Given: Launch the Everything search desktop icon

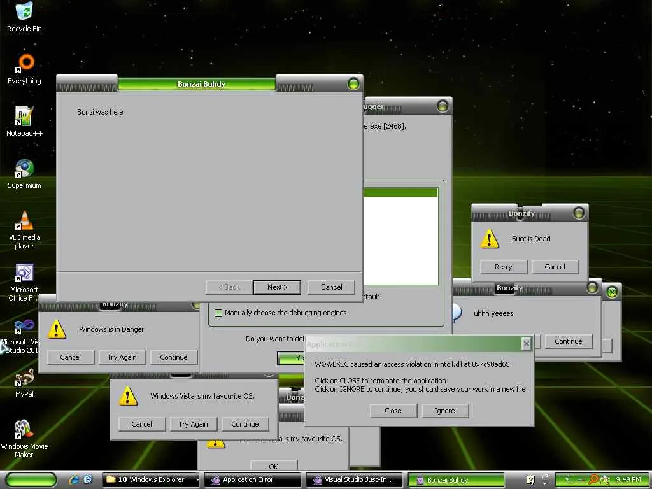Looking at the screenshot, I should pos(24,69).
